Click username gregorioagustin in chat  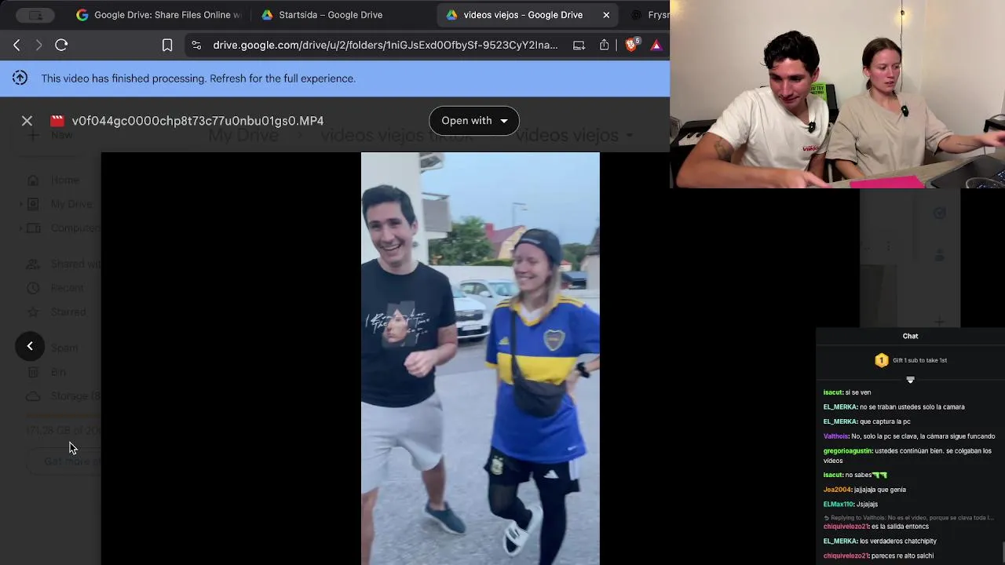tap(847, 451)
